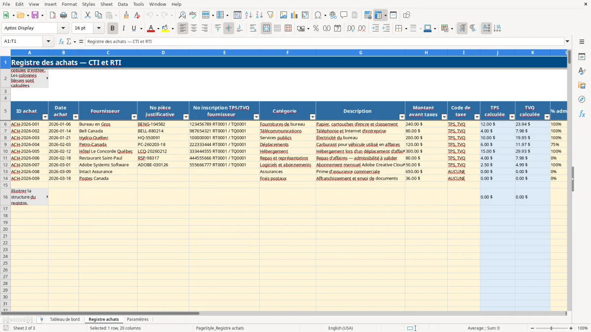Open Find & Replace tool

[x=182, y=15]
